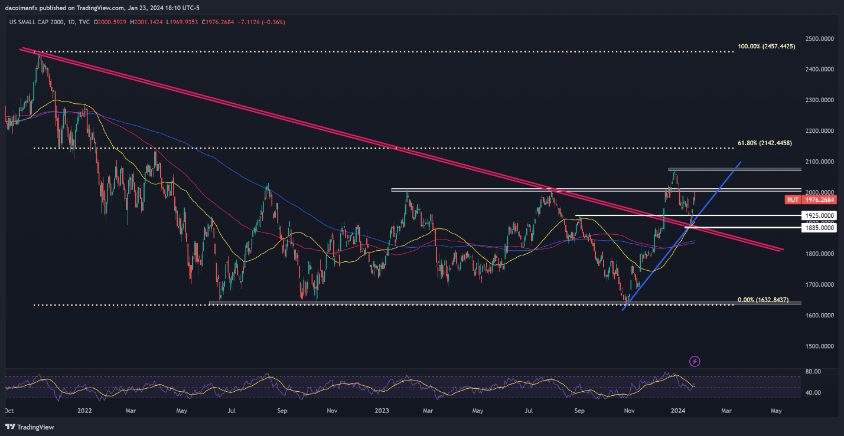Click the 2024 year label on time axis
The height and width of the screenshot is (436, 844).
tap(679, 410)
